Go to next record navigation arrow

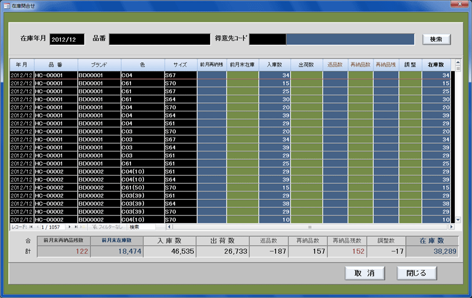tap(70, 227)
